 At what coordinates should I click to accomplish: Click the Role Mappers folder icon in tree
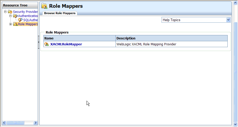(15, 24)
